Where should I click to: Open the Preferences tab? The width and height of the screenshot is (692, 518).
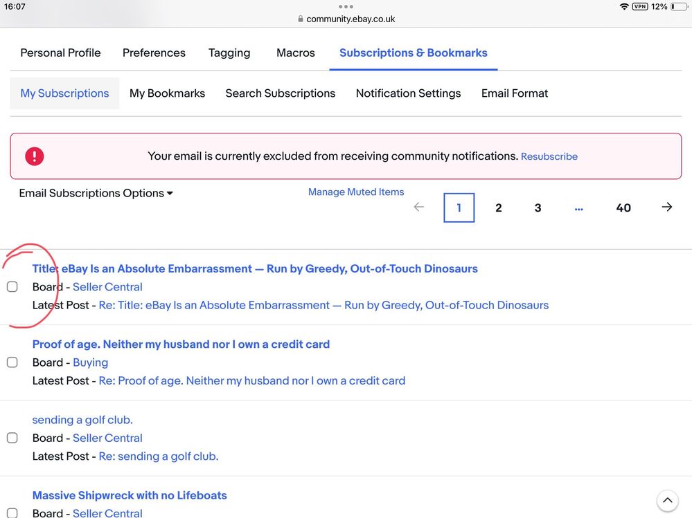pyautogui.click(x=154, y=53)
